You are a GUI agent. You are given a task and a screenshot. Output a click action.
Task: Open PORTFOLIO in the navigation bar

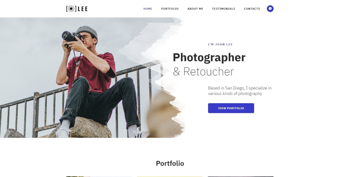pos(170,9)
